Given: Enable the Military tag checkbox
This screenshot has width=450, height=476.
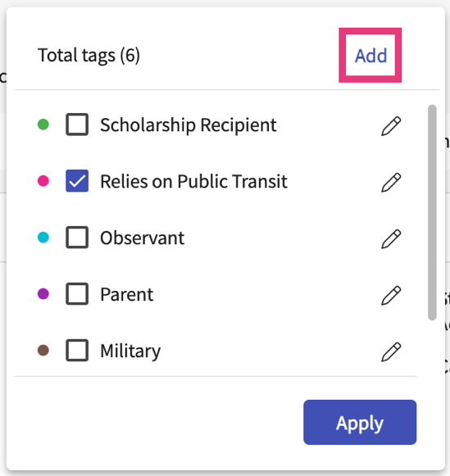Looking at the screenshot, I should (77, 350).
